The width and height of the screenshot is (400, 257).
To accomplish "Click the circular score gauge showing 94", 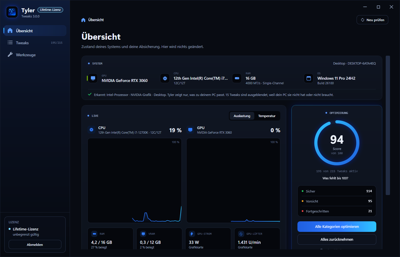I will (x=337, y=143).
